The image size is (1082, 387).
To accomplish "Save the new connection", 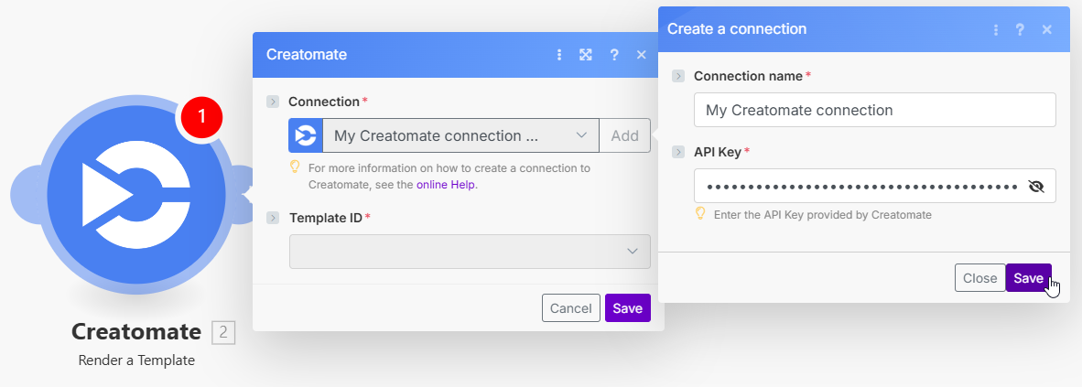I will coord(1028,278).
